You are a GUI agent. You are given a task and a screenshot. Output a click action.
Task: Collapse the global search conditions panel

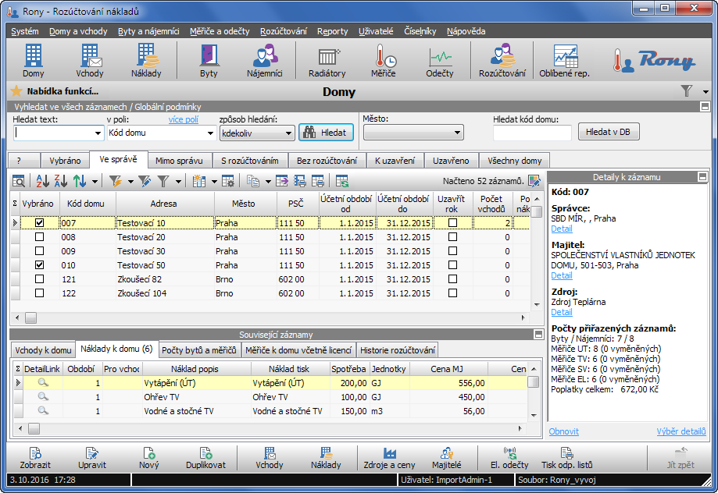click(705, 107)
